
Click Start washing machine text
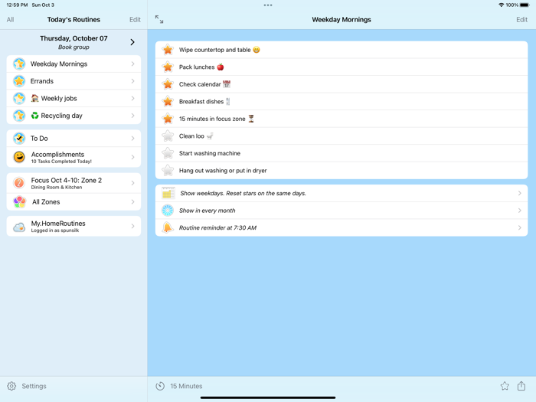[x=210, y=153]
